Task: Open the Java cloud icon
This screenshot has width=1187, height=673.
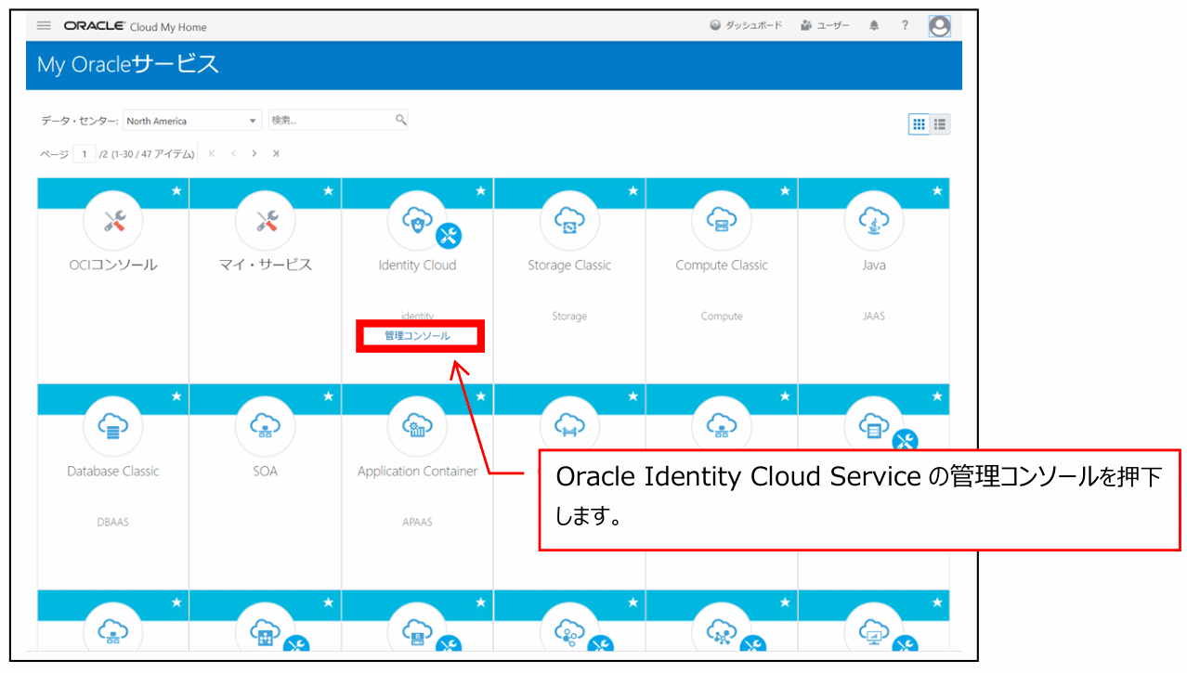Action: (x=874, y=220)
